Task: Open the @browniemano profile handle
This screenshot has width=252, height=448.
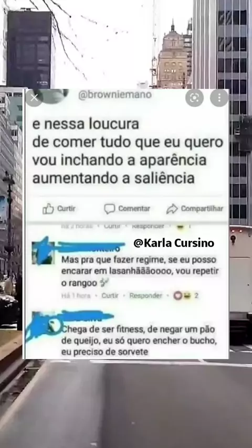Action: (x=115, y=94)
